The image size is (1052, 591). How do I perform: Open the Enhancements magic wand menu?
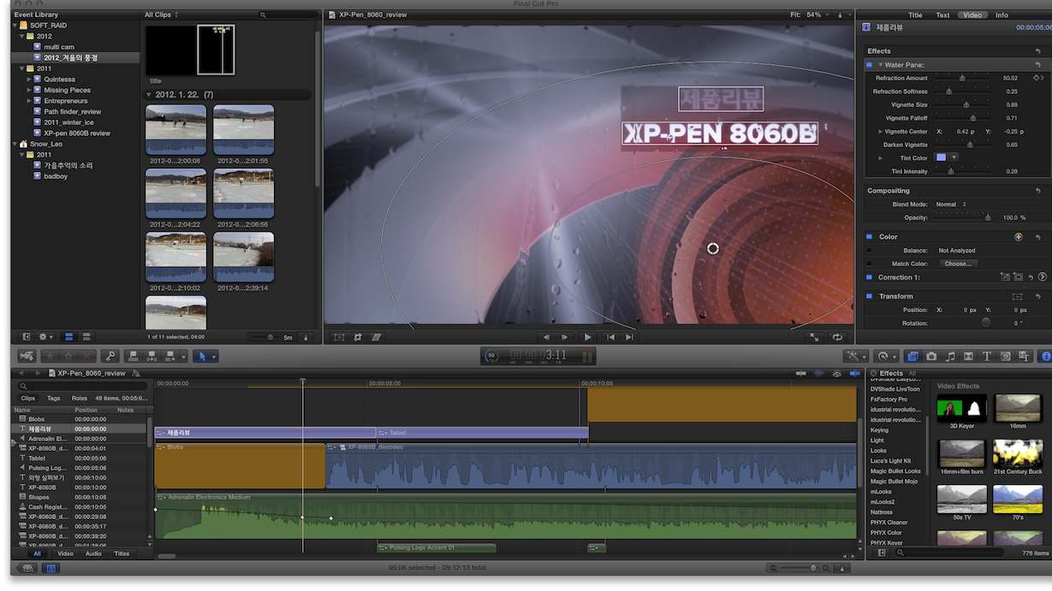coord(855,356)
